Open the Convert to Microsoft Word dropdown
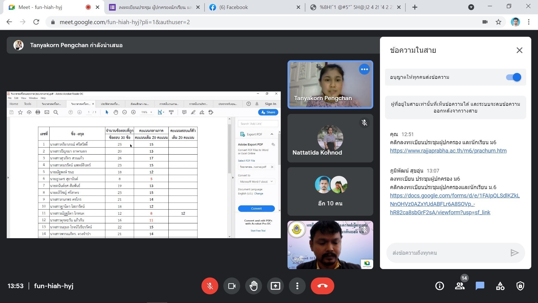 point(256,182)
